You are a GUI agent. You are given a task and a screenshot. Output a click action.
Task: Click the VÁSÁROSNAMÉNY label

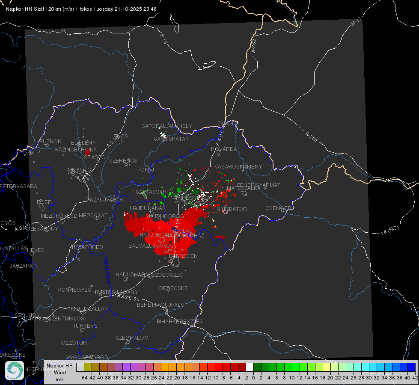click(238, 166)
